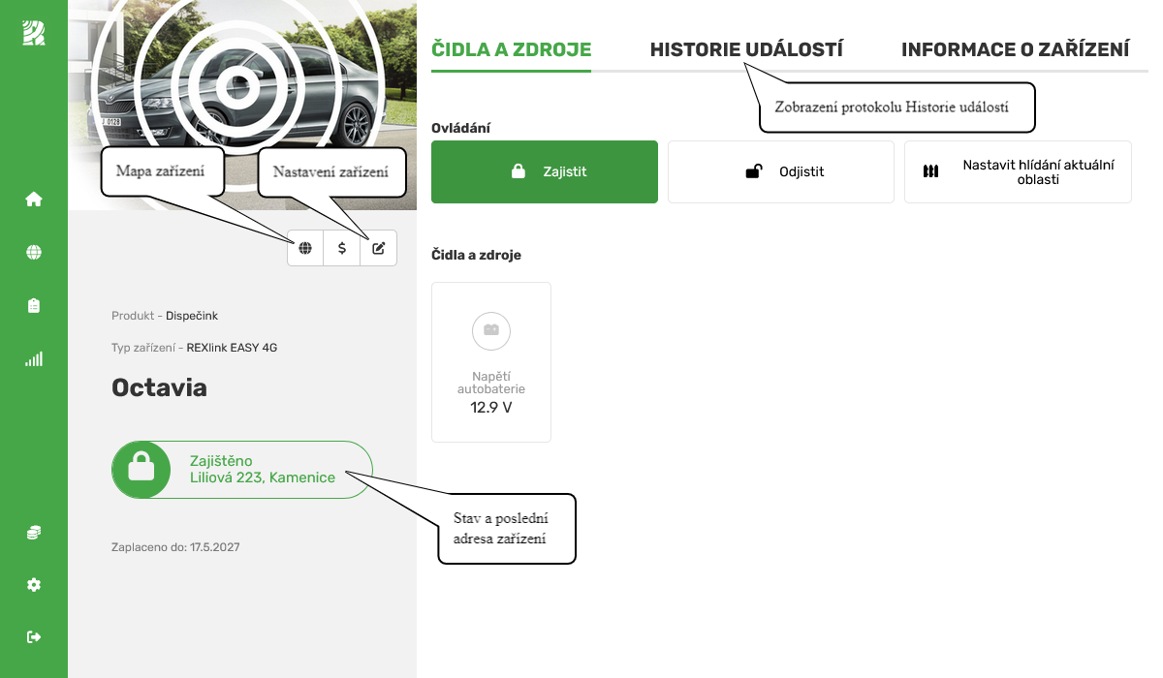Viewport: 1163px width, 678px height.
Task: Click the Zajištěno status badge with the address
Action: (241, 469)
